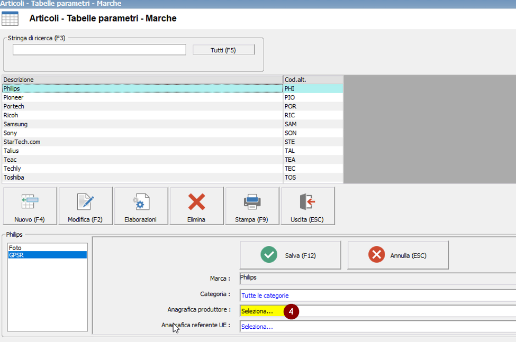Click the PHI code cell
Viewport: 516px width, 342px height.
(313, 88)
